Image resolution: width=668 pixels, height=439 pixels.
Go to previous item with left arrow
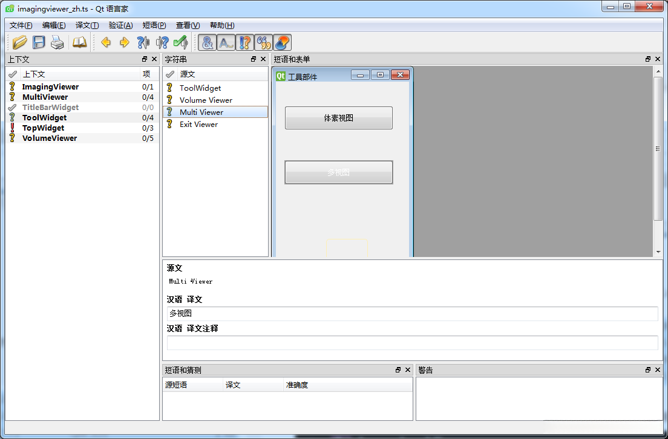point(106,42)
